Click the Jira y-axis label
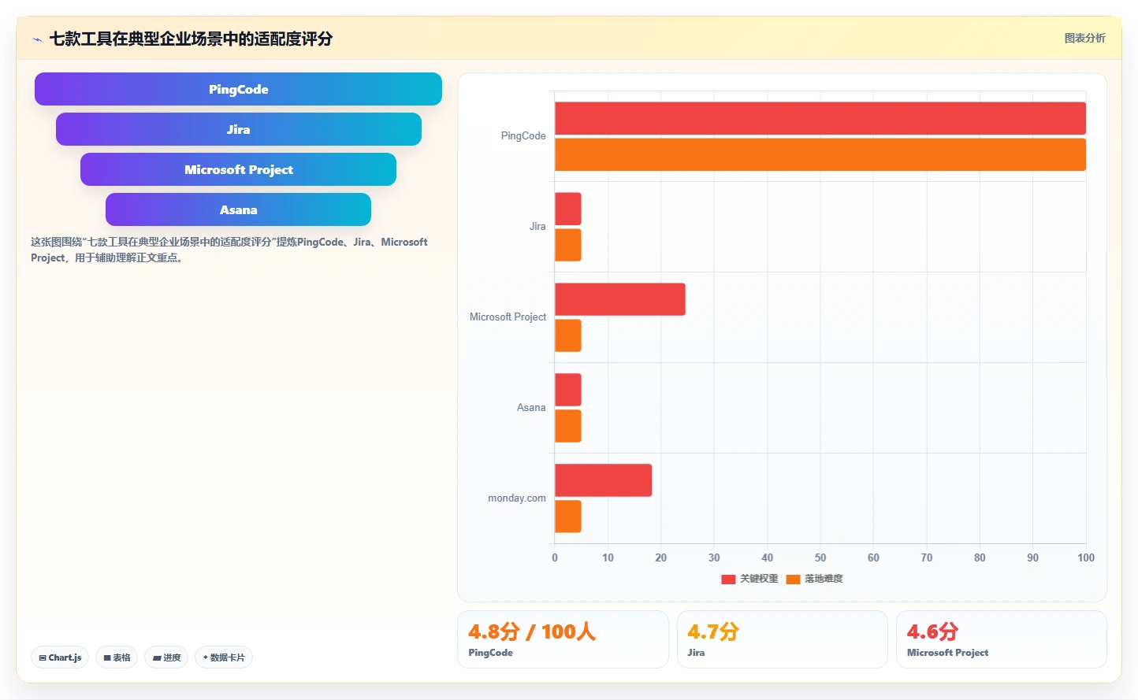 coord(537,227)
